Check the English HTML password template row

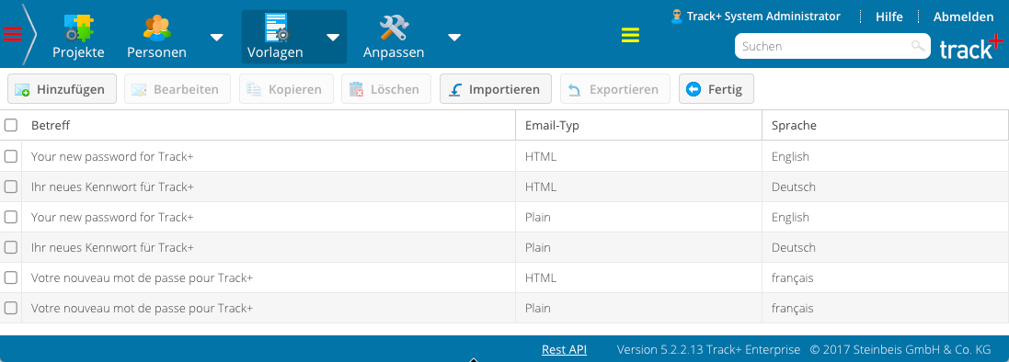11,156
